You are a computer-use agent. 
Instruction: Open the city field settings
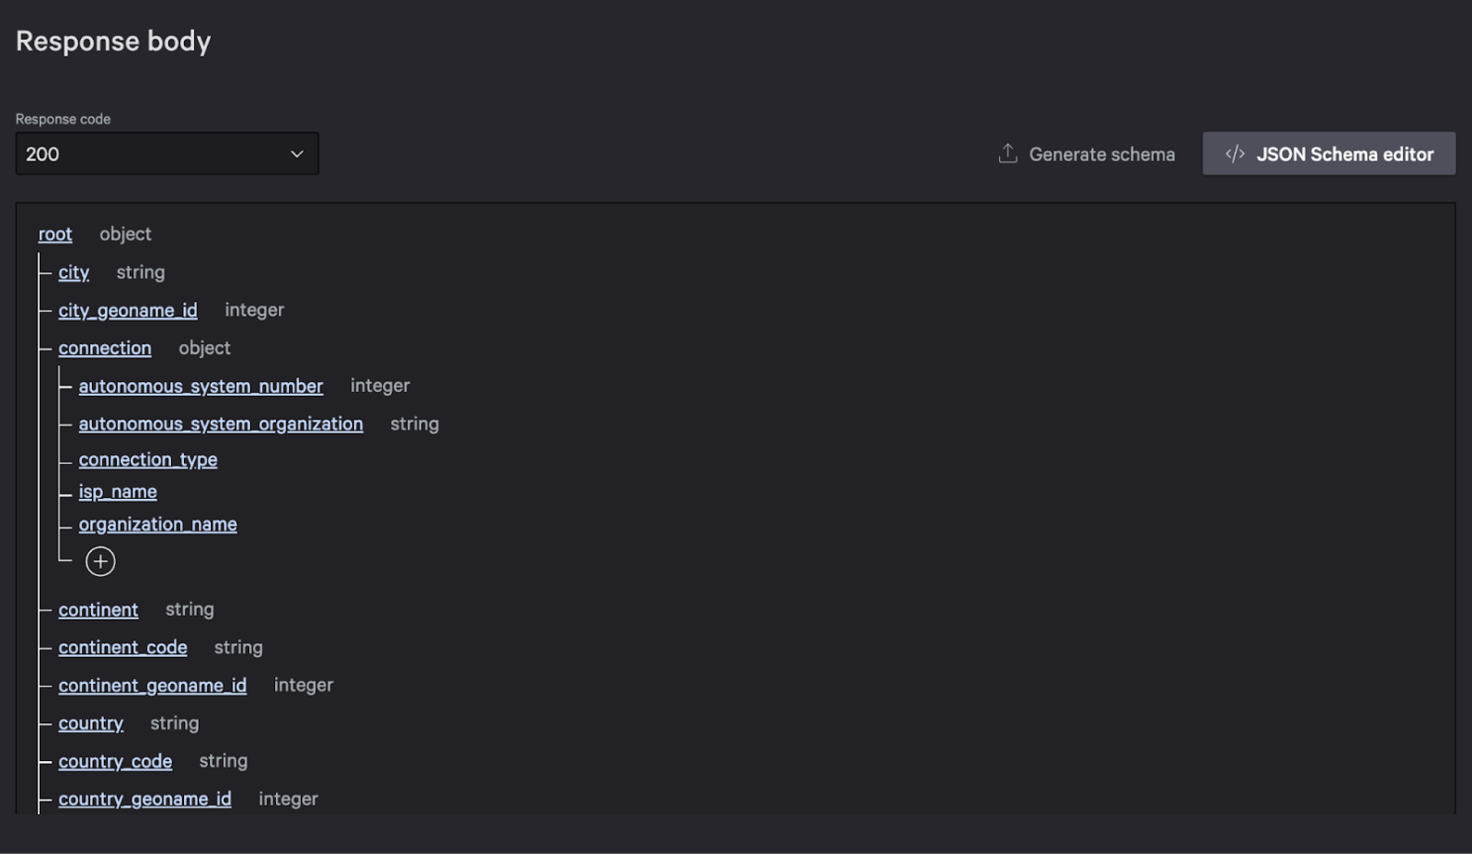click(73, 271)
